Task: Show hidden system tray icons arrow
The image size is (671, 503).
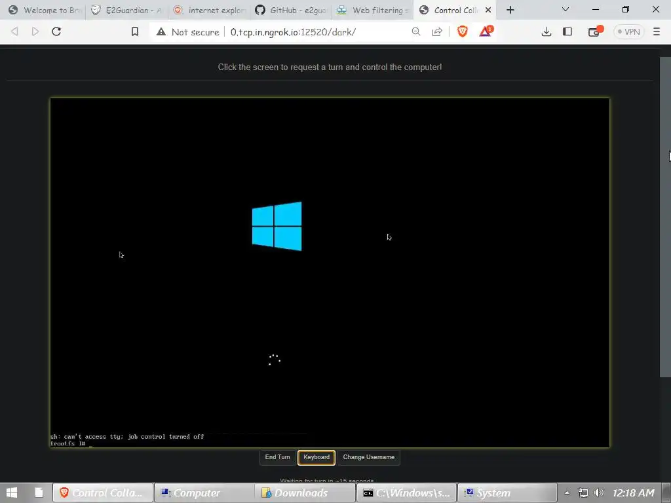Action: [x=567, y=493]
